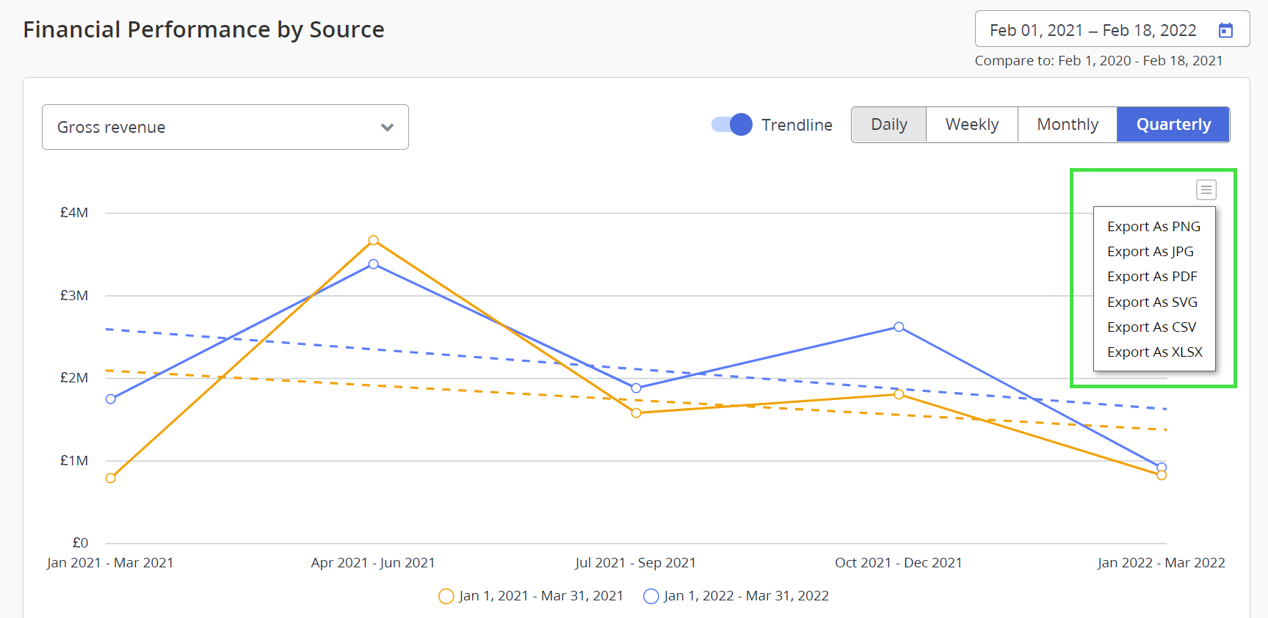Select Export As XLSX

[1154, 352]
